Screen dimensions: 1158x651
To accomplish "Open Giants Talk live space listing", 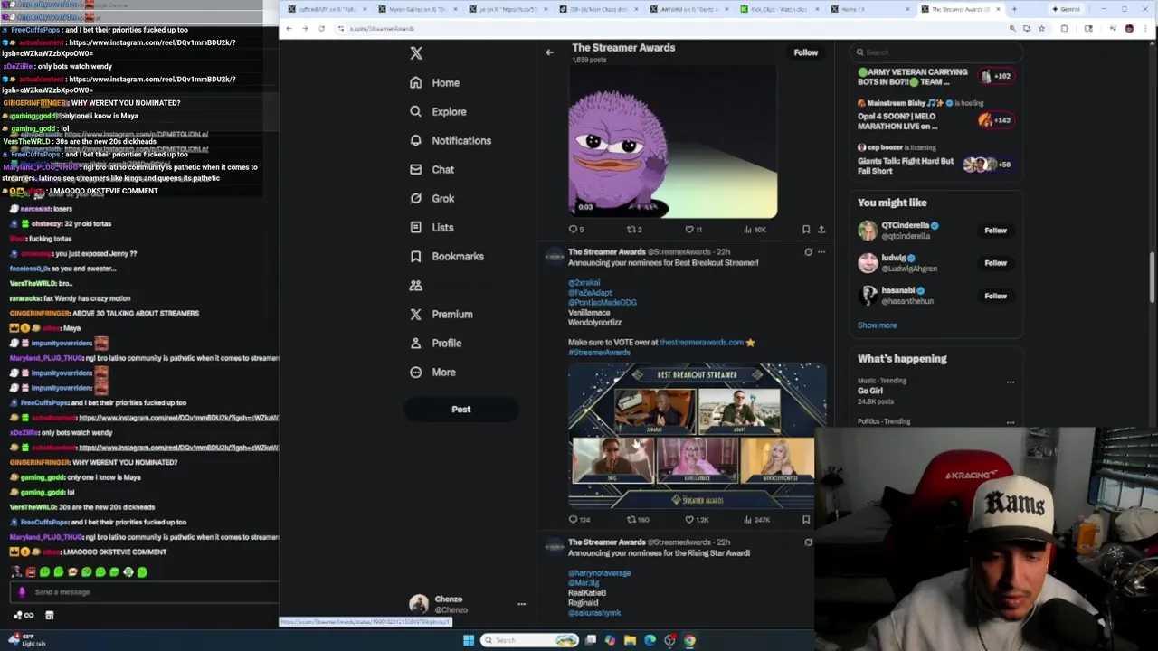I will point(935,161).
